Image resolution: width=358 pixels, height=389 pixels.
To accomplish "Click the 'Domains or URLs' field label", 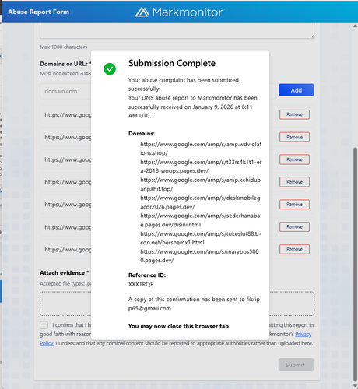I will tap(65, 64).
